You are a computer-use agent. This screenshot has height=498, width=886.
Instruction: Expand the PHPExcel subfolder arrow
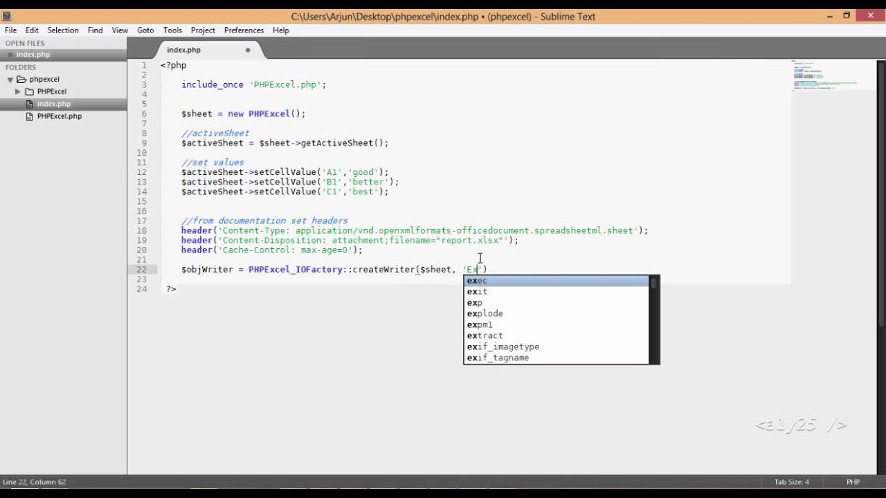coord(18,91)
